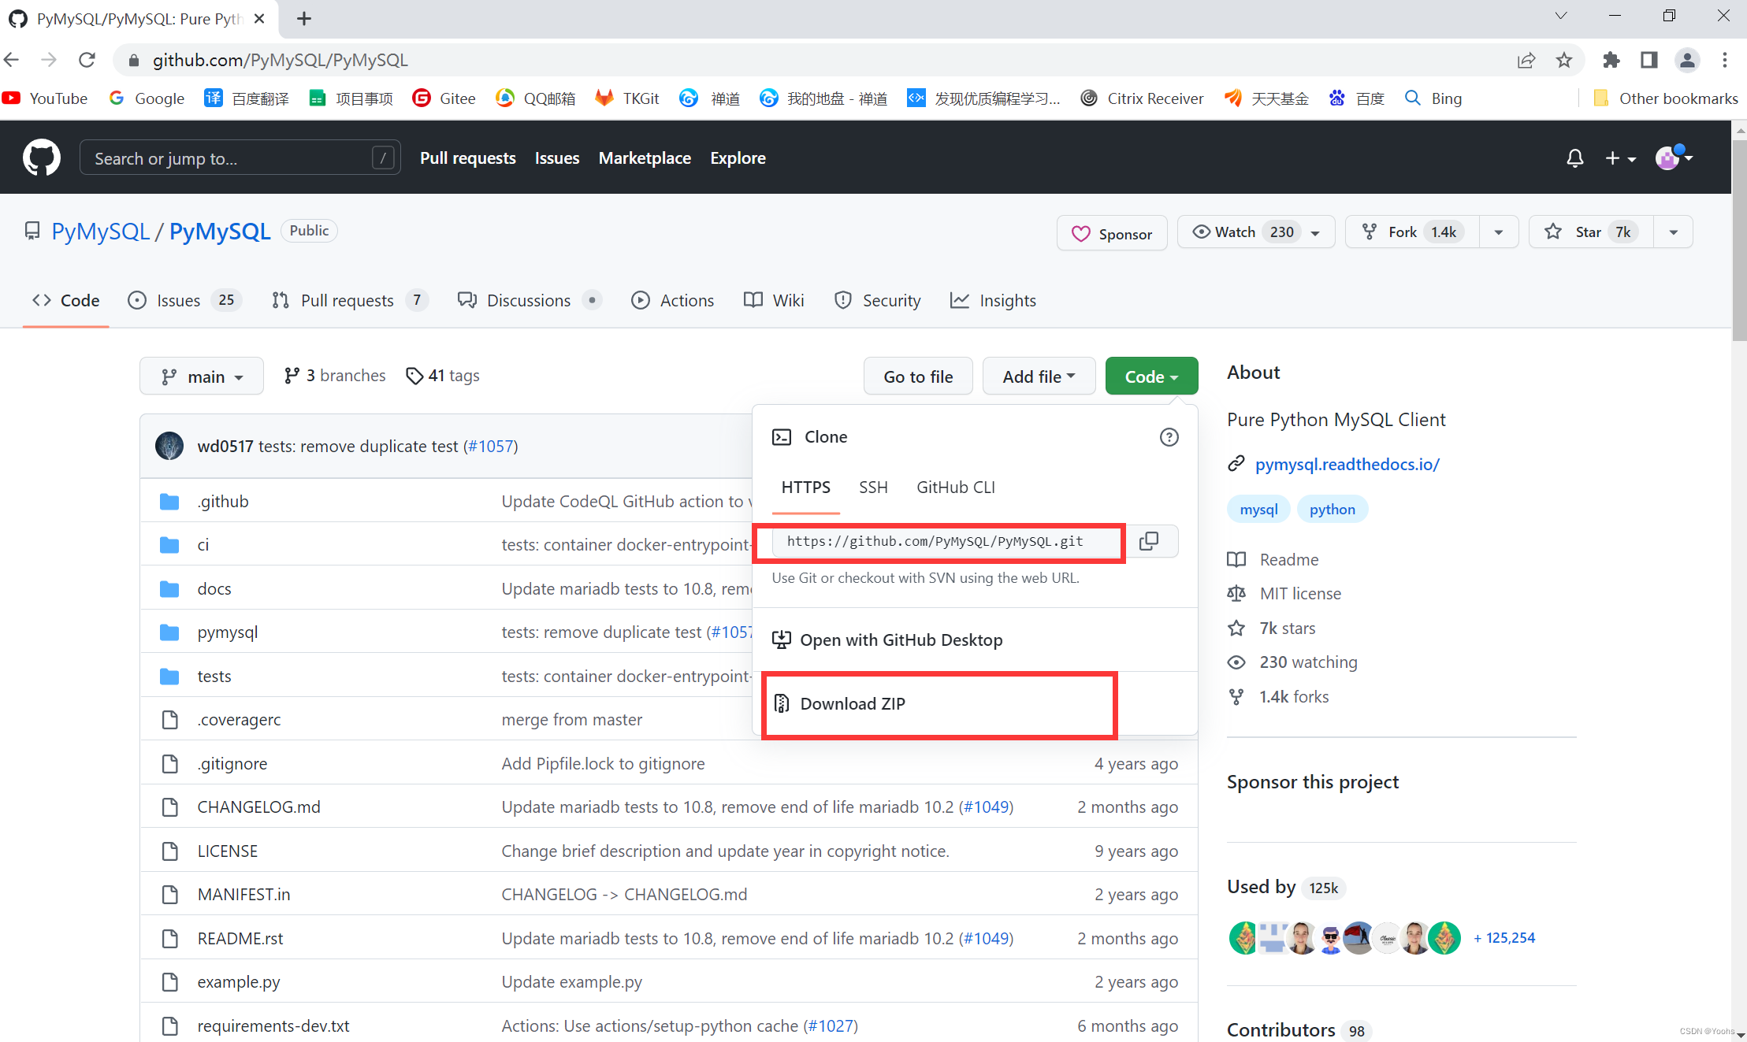Viewport: 1747px width, 1042px height.
Task: Reload the page with refresh icon
Action: pyautogui.click(x=87, y=60)
